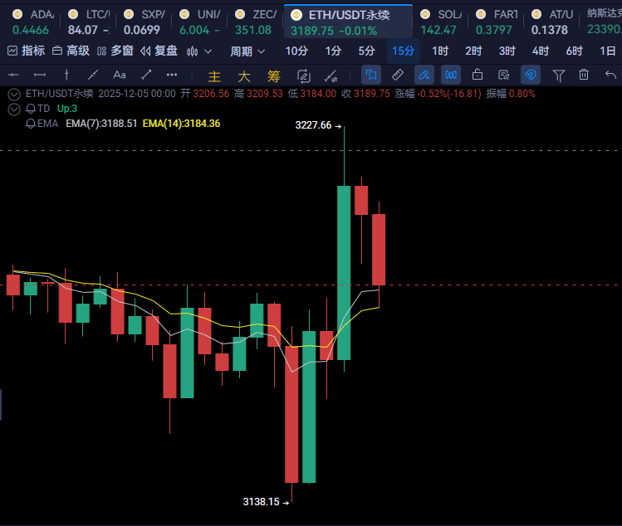Image resolution: width=622 pixels, height=526 pixels.
Task: Open more drawing tools (three dots)
Action: [x=172, y=75]
